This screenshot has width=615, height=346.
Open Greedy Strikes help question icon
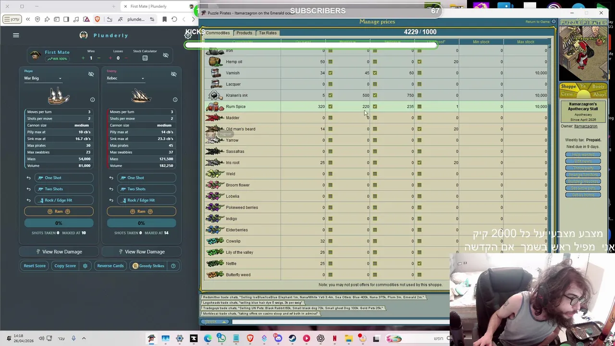(x=173, y=266)
